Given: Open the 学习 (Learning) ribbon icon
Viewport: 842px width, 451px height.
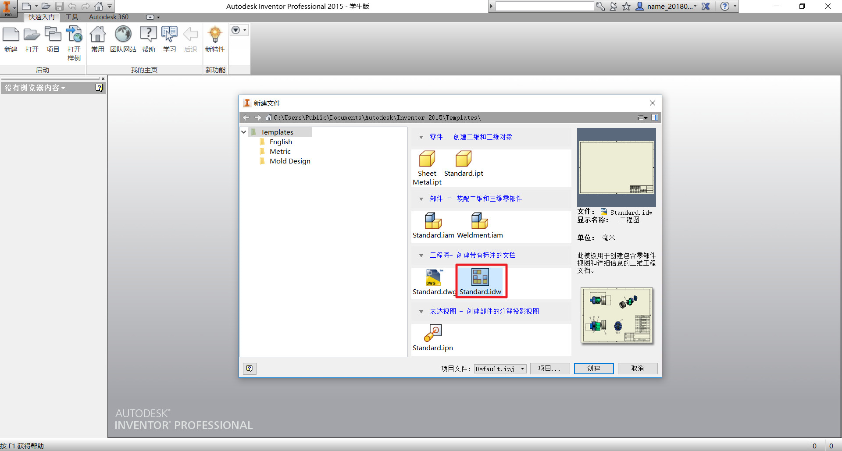Looking at the screenshot, I should (x=169, y=39).
